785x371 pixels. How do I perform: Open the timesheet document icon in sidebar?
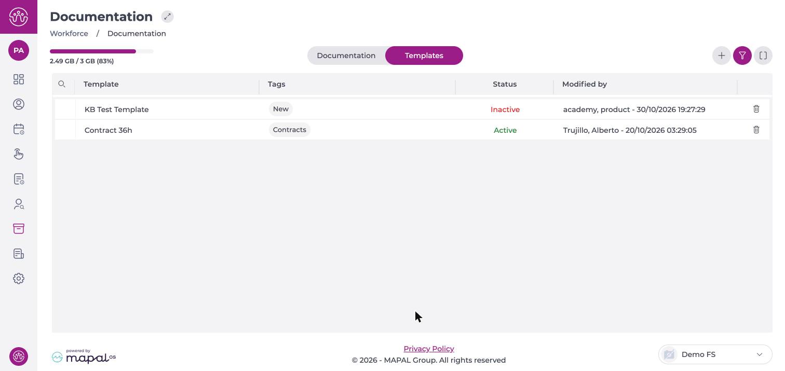pos(19,179)
